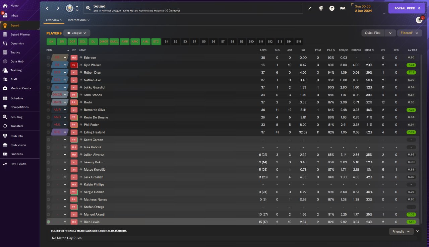
Task: Select the green GK position pill
Action: coord(51,42)
